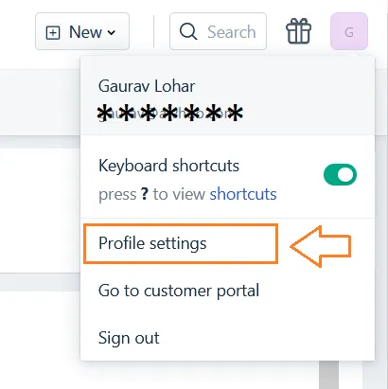388x389 pixels.
Task: Click the 'press ? to view' hint text
Action: pos(151,194)
